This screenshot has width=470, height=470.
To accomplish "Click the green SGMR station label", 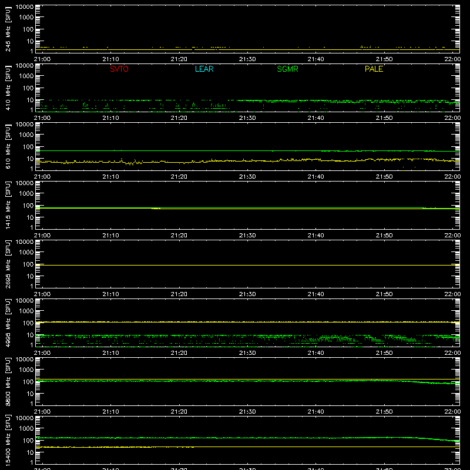I will (x=287, y=69).
